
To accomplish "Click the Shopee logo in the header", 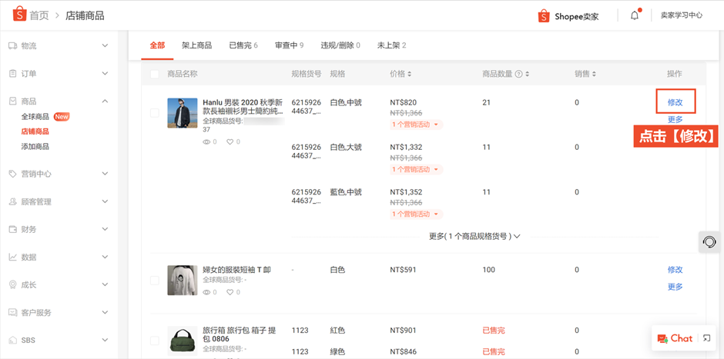I will click(x=19, y=15).
